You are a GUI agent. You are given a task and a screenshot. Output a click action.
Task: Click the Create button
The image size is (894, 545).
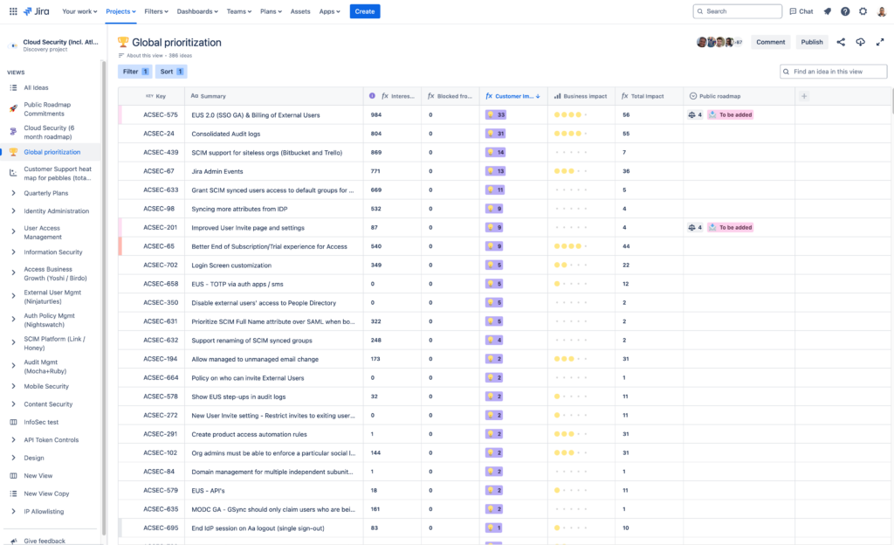tap(365, 11)
